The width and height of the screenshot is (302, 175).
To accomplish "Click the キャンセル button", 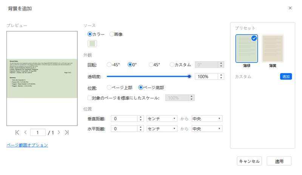I will point(249,161).
